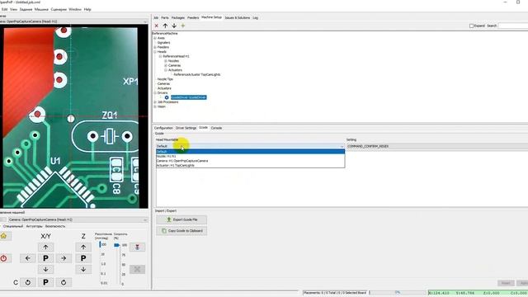Click Copy Gcode to Clipboard button
The height and width of the screenshot is (297, 528).
[181, 231]
